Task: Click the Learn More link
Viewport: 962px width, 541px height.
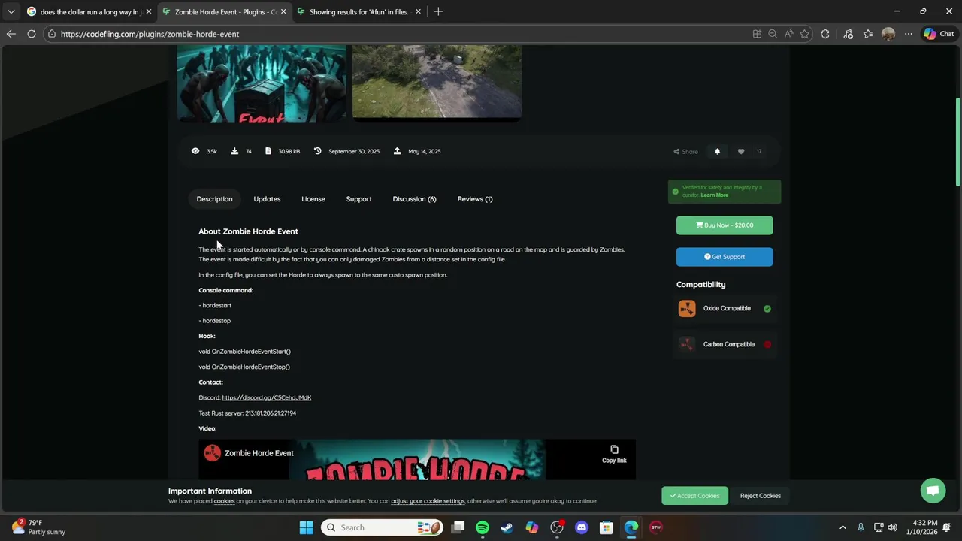Action: pos(715,195)
